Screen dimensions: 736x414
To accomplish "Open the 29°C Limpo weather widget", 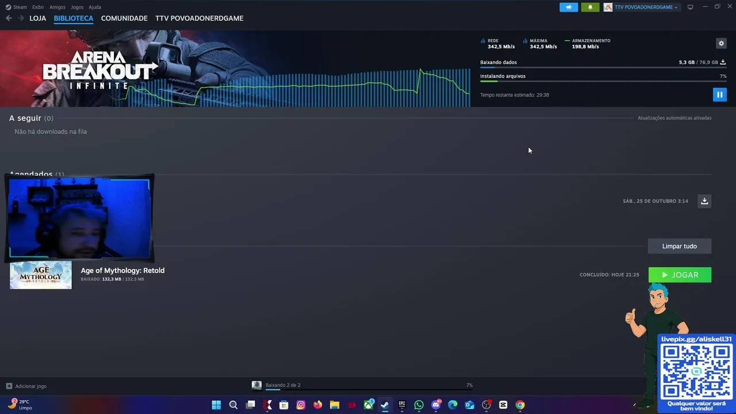I will click(20, 405).
